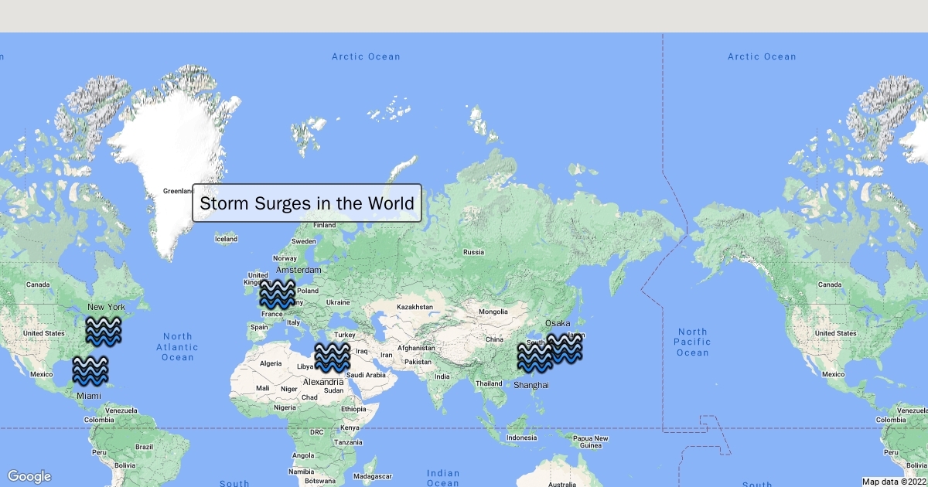Image resolution: width=928 pixels, height=487 pixels.
Task: Click the North Pacific Ocean label
Action: pos(692,342)
